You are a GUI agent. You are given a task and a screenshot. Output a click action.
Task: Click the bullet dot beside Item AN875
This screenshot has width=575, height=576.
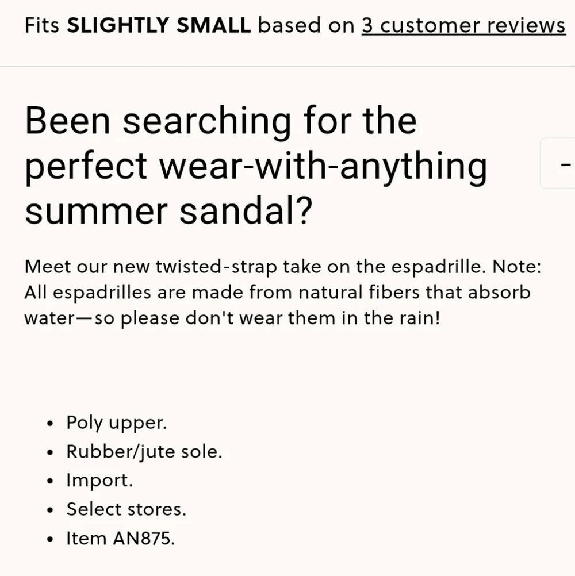point(51,539)
